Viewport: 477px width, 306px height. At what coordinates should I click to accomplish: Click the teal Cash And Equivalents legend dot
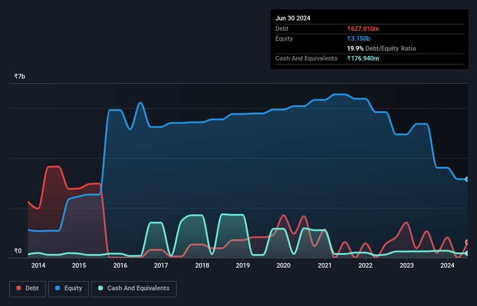tap(101, 288)
